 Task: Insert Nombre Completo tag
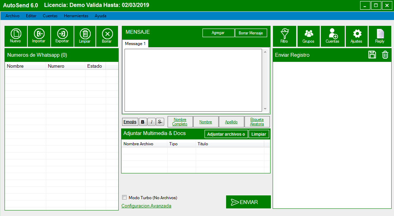coord(180,122)
